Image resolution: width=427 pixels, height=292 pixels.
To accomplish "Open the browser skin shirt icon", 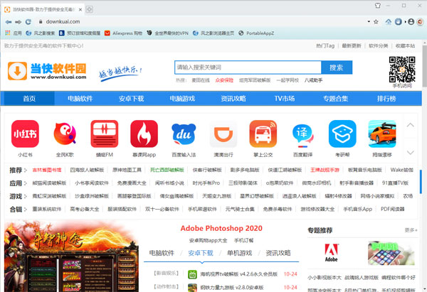I will tap(378, 6).
